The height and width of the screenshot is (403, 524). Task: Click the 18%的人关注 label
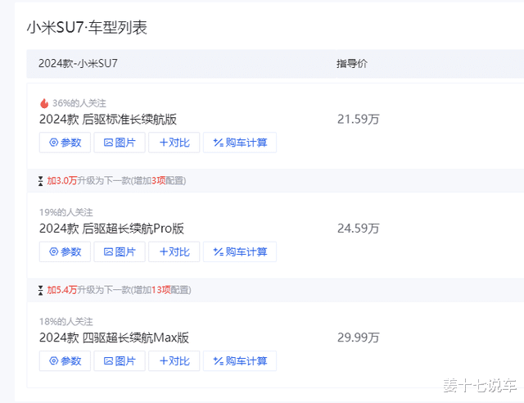coord(66,322)
